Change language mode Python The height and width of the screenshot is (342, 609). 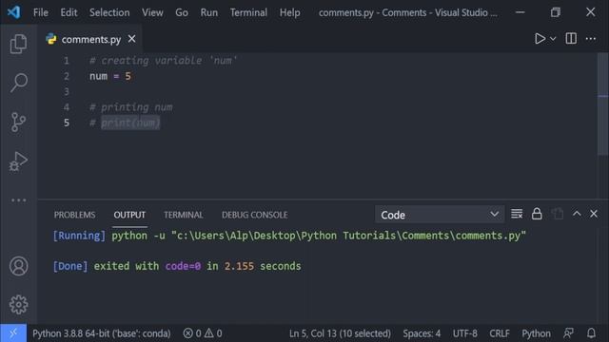(x=536, y=333)
